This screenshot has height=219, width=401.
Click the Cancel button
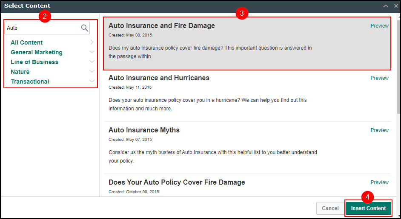pyautogui.click(x=330, y=208)
